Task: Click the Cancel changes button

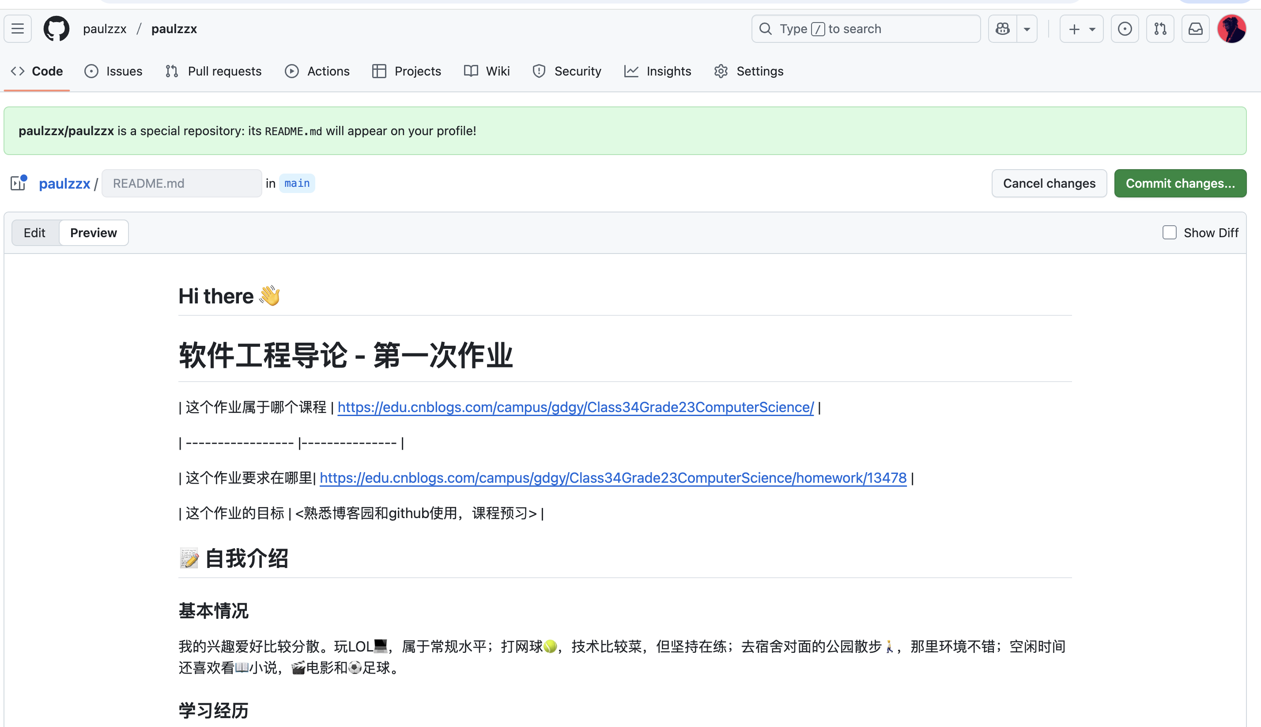Action: (1049, 183)
